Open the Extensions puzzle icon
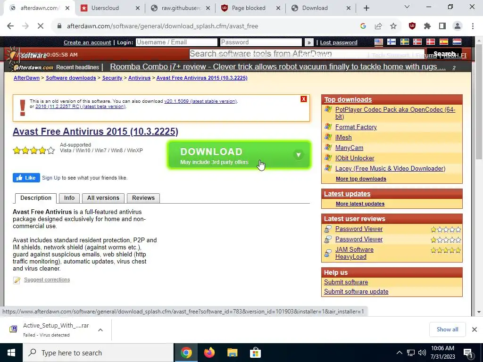483x362 pixels. [427, 26]
